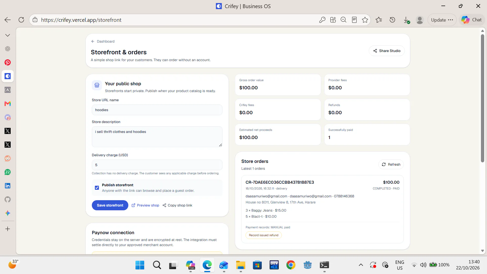Click the first X (Twitter) sidebar icon
Viewport: 487px width, 274px height.
[x=8, y=131]
